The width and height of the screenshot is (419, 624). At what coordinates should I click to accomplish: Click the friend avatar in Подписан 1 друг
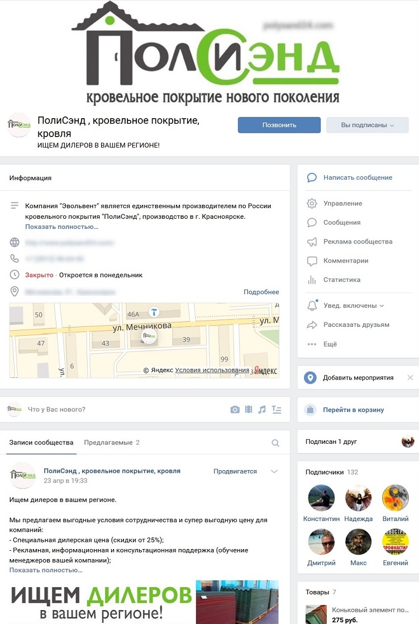point(408,442)
